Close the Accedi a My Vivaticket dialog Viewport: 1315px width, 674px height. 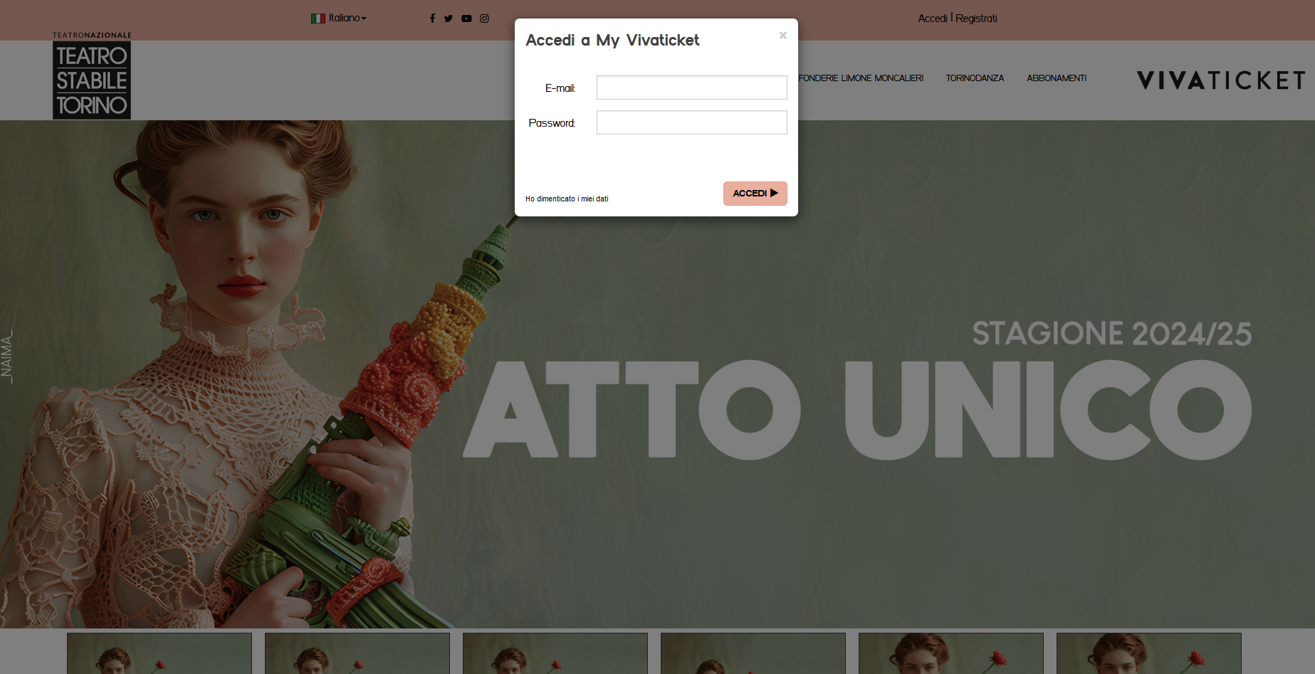click(x=782, y=36)
